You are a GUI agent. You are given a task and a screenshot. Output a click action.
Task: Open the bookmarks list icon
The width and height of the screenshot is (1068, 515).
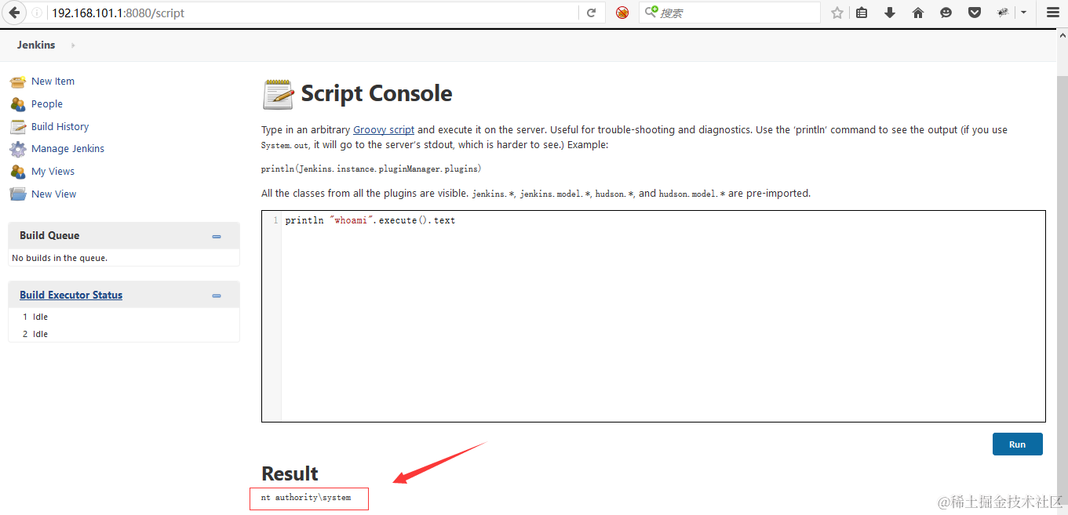tap(862, 13)
